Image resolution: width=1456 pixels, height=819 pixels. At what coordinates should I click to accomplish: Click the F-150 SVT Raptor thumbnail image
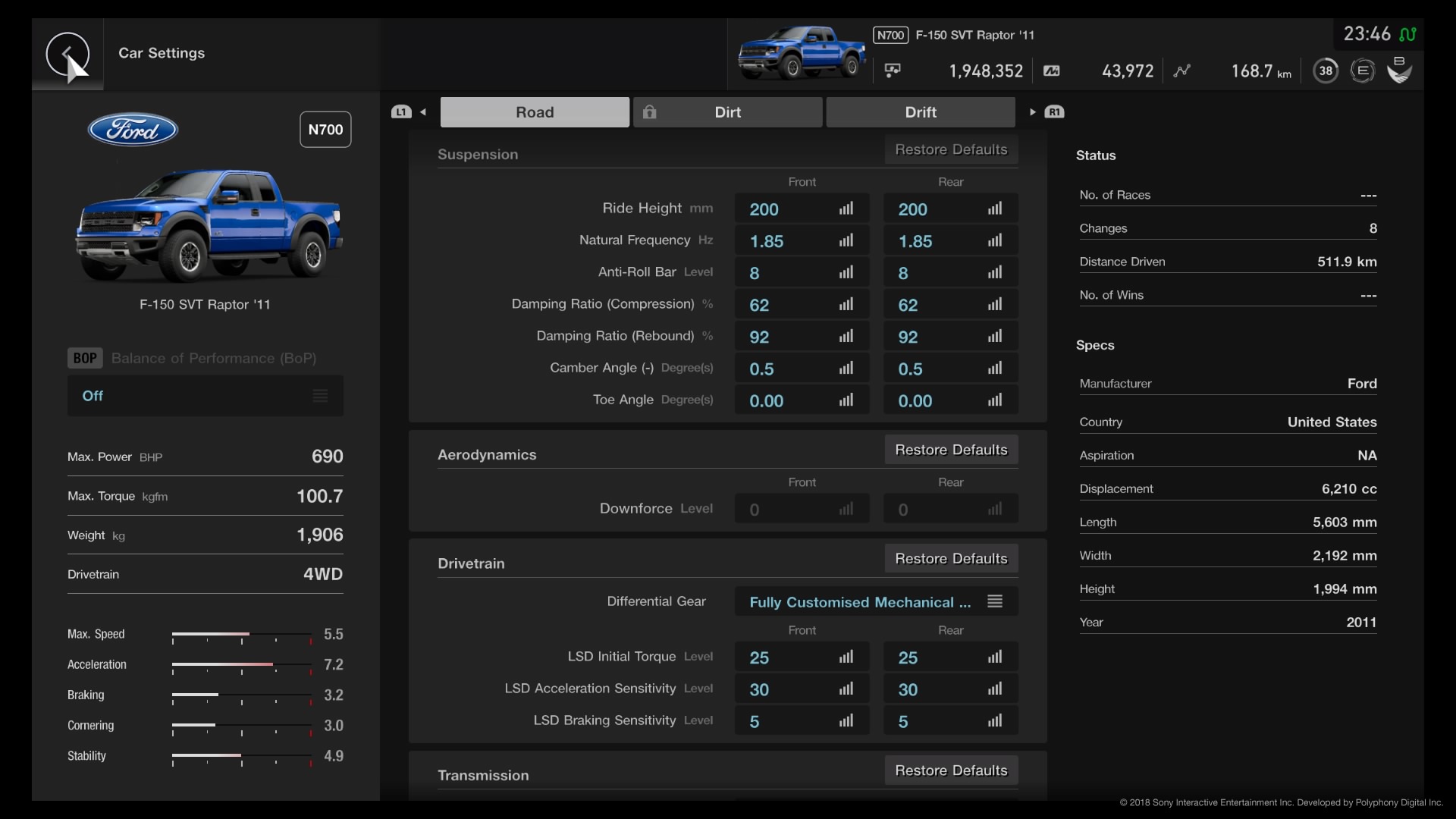coord(801,55)
